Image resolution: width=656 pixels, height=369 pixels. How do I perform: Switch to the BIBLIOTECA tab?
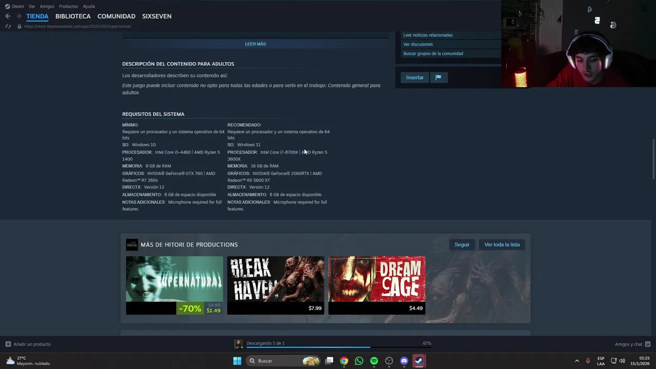(x=73, y=16)
